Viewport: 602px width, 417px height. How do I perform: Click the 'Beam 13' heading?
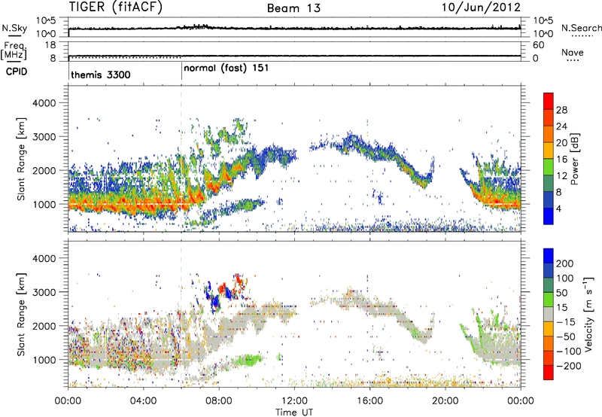(293, 8)
